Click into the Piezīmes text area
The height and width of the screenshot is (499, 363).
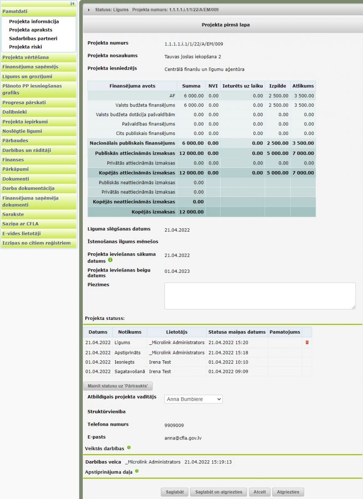click(260, 296)
